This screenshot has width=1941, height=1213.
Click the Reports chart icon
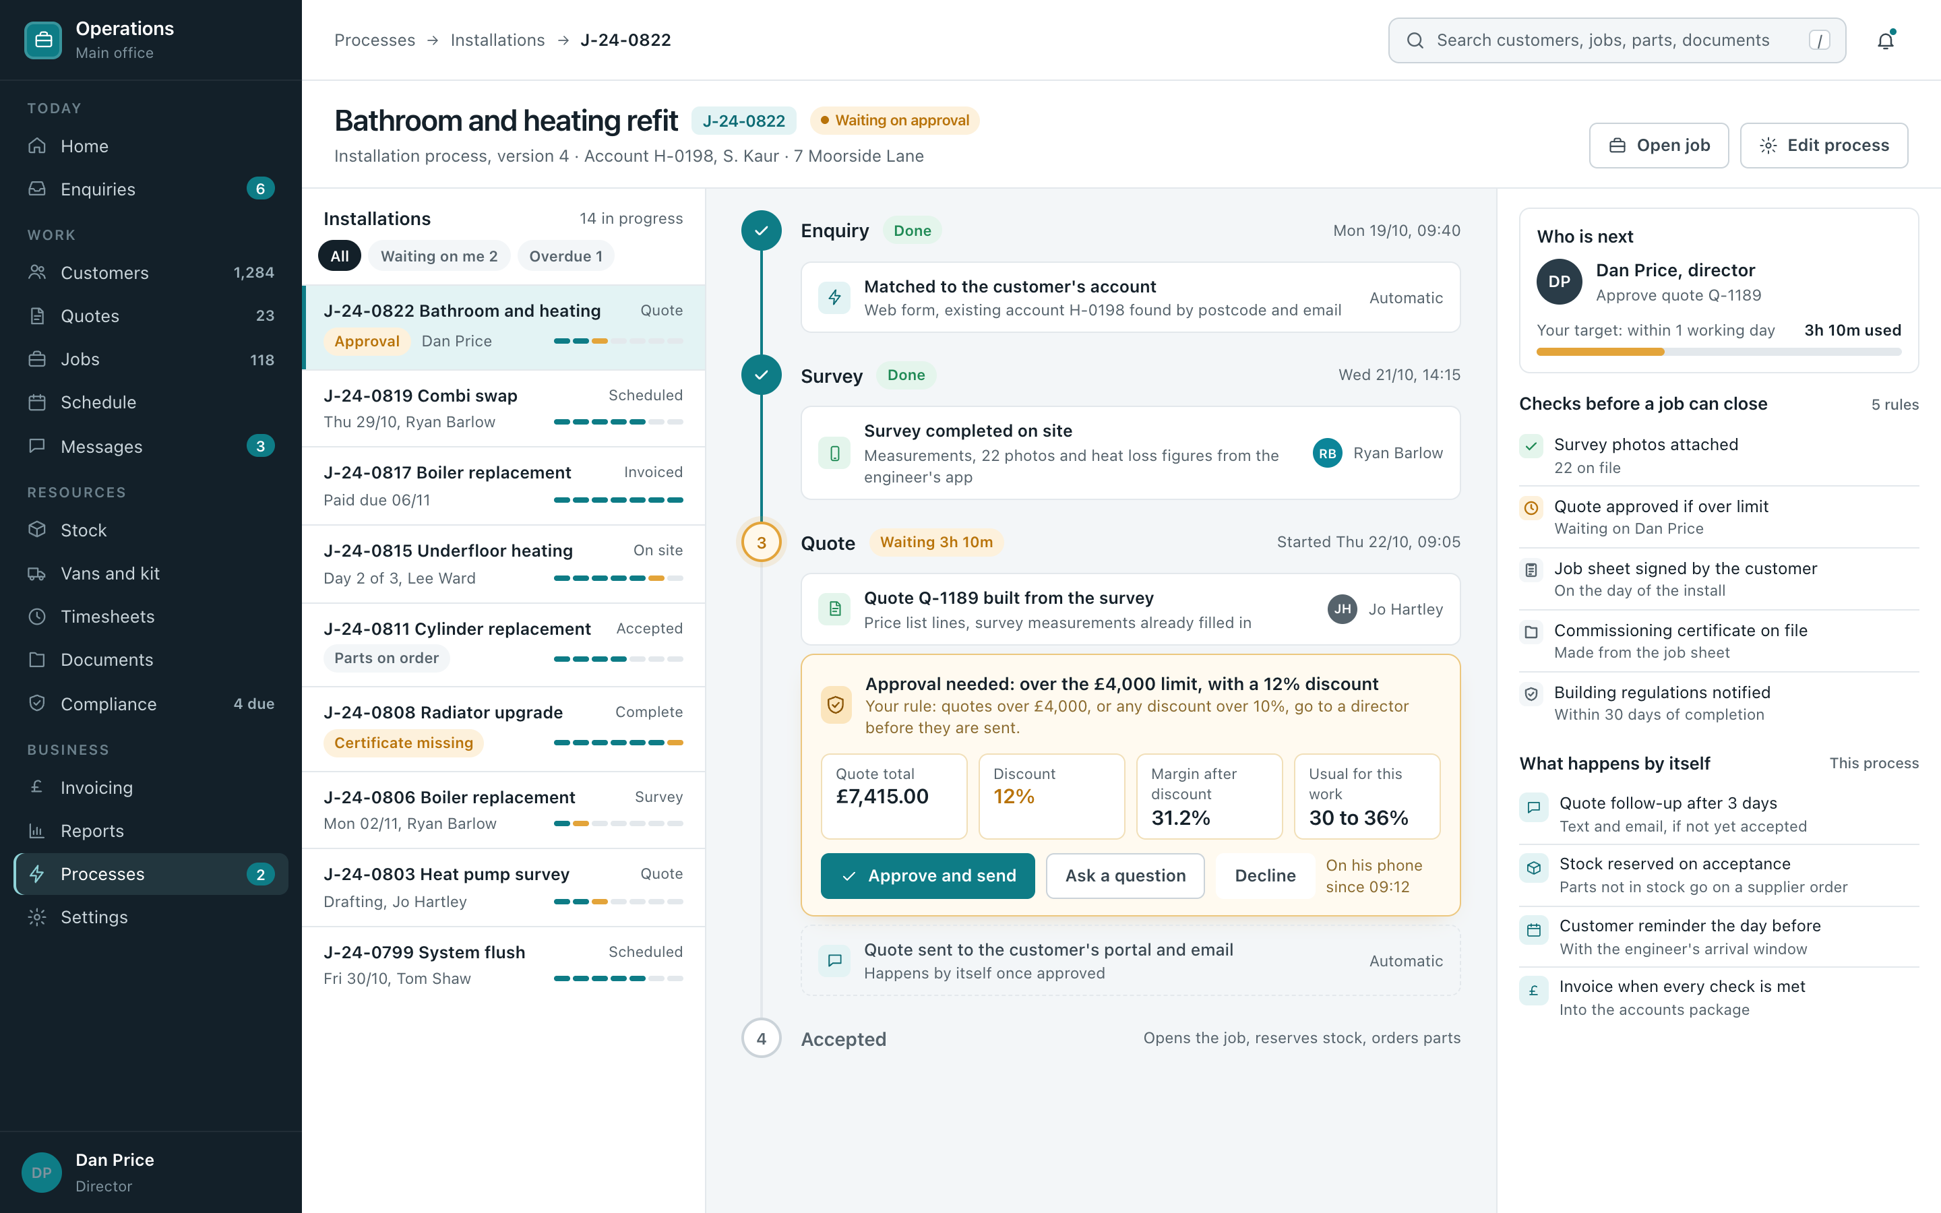37,830
